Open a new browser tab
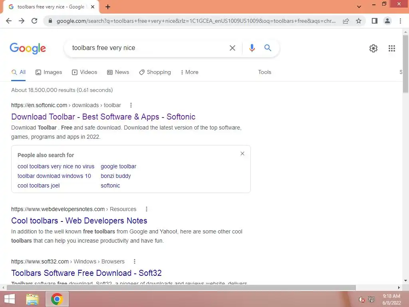 (x=108, y=7)
